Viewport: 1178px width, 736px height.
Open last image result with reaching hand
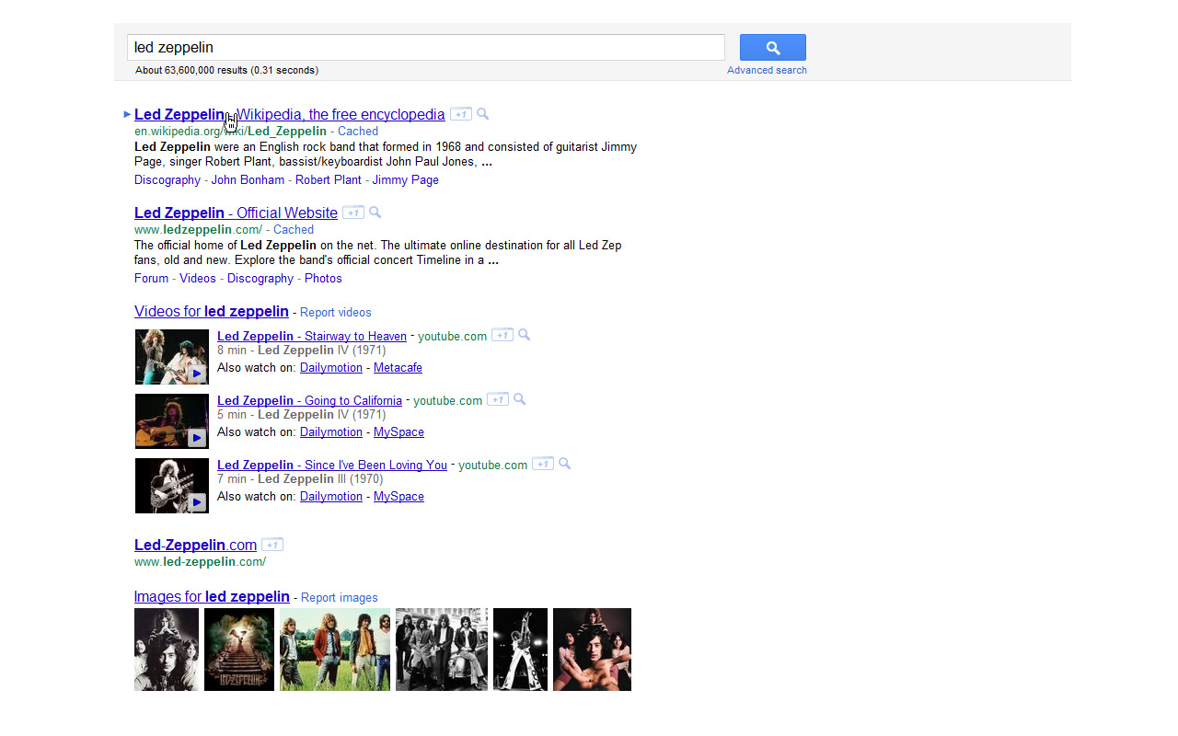592,650
